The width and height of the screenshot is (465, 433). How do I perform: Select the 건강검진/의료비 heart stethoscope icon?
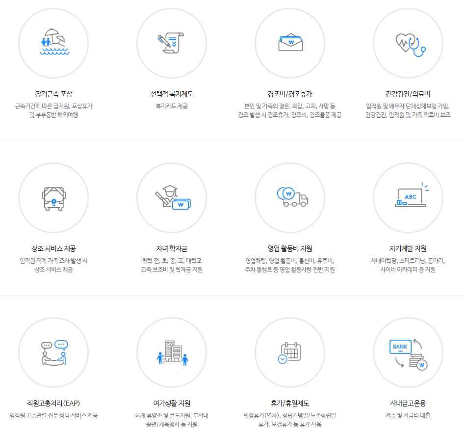(x=407, y=43)
